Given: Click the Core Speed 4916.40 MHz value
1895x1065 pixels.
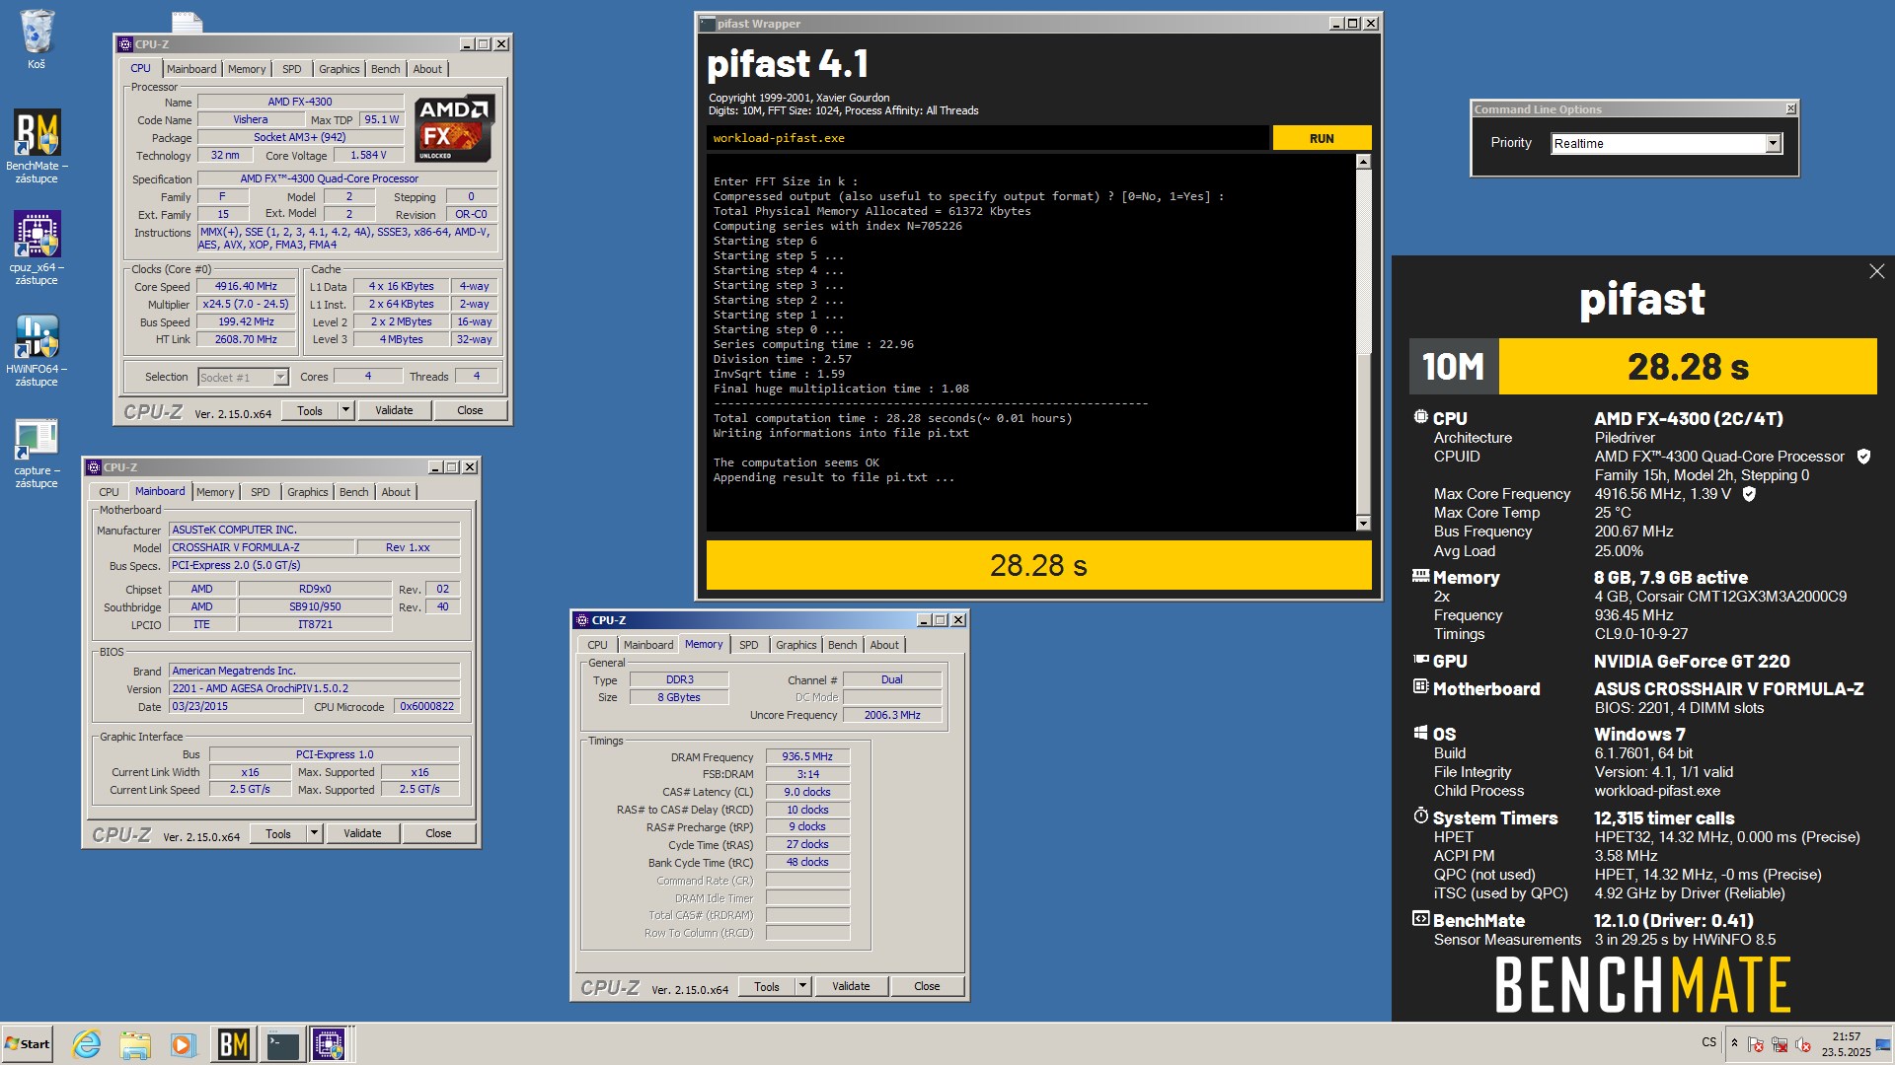Looking at the screenshot, I should 246,287.
